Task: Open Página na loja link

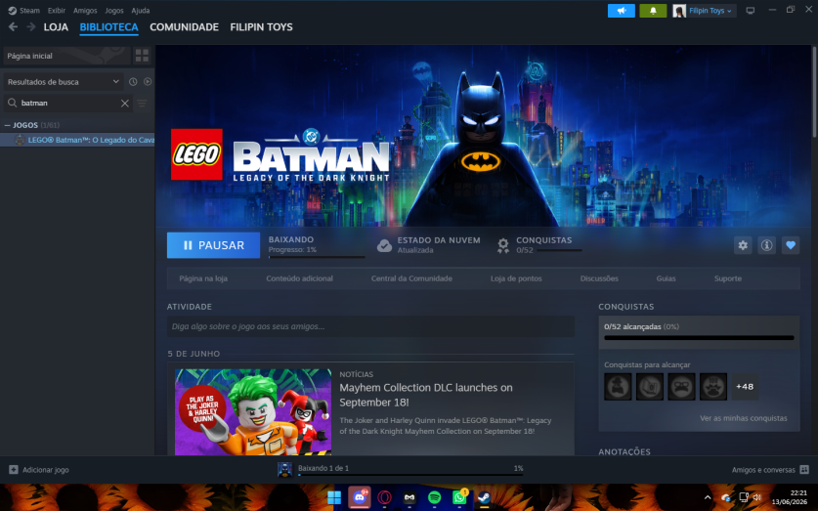Action: pos(203,278)
